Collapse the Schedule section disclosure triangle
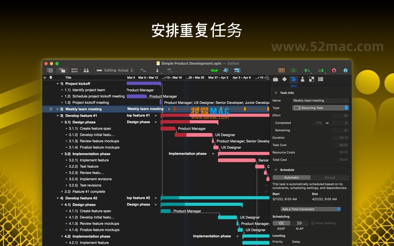This screenshot has height=246, width=394. [276, 170]
